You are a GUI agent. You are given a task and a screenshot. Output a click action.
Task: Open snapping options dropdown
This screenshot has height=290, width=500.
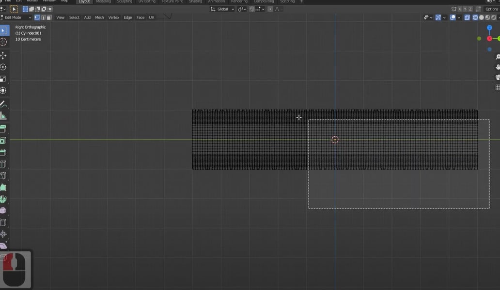tap(260, 9)
